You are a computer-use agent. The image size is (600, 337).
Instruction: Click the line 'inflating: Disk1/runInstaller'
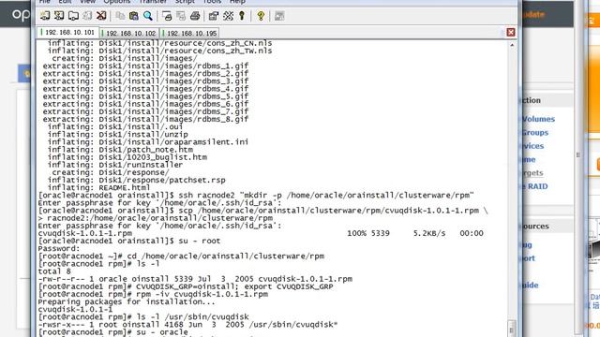(x=114, y=165)
